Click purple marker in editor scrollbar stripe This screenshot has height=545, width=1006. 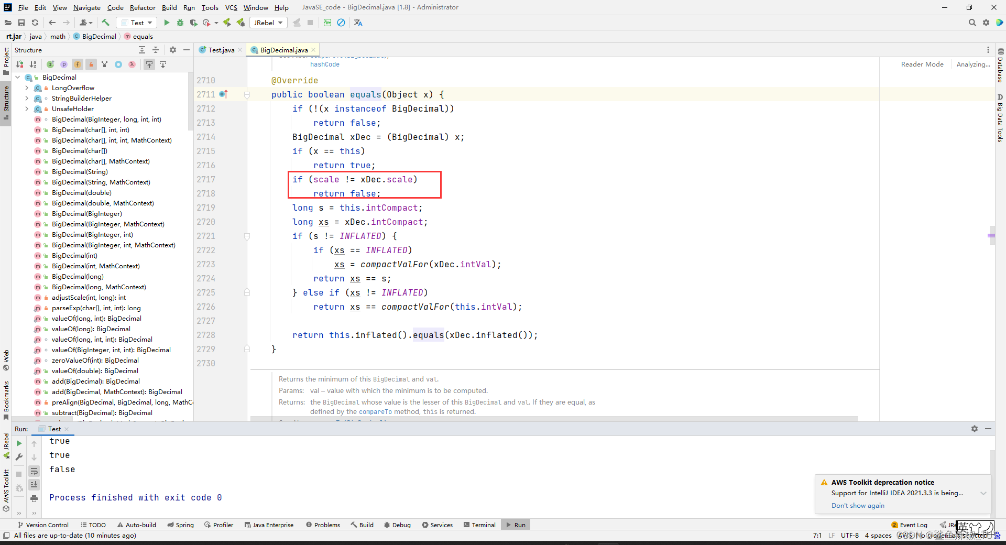pyautogui.click(x=991, y=235)
